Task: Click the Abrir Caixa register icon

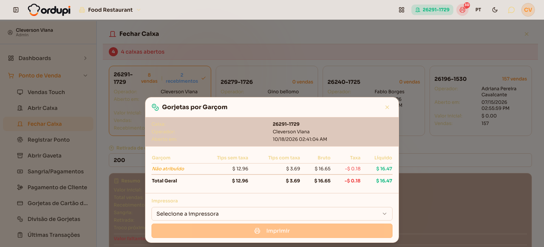Action: pos(20,108)
